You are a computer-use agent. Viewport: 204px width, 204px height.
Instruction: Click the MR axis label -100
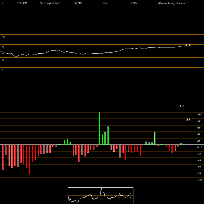coord(200,180)
